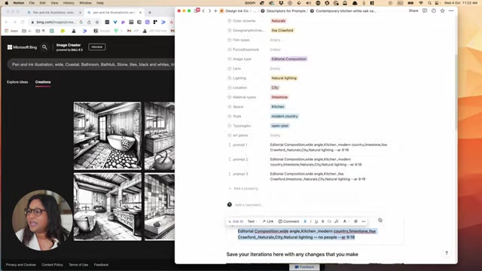Favorite this Notion page with the star
This screenshot has height=271, width=482.
click(x=442, y=11)
